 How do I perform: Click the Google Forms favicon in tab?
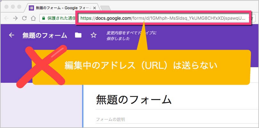(x=31, y=8)
